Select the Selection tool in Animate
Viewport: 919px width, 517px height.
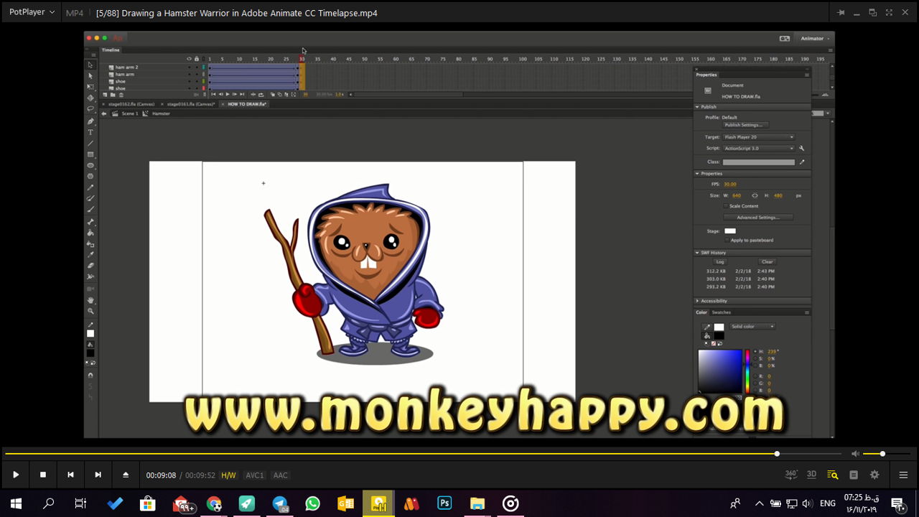click(x=90, y=65)
